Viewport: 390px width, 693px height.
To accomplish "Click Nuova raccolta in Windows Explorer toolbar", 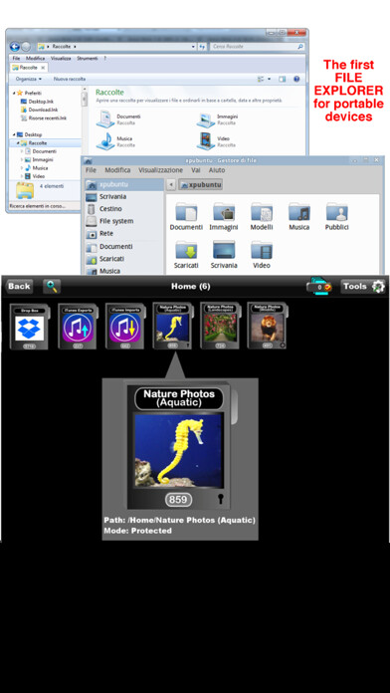I will click(x=70, y=79).
